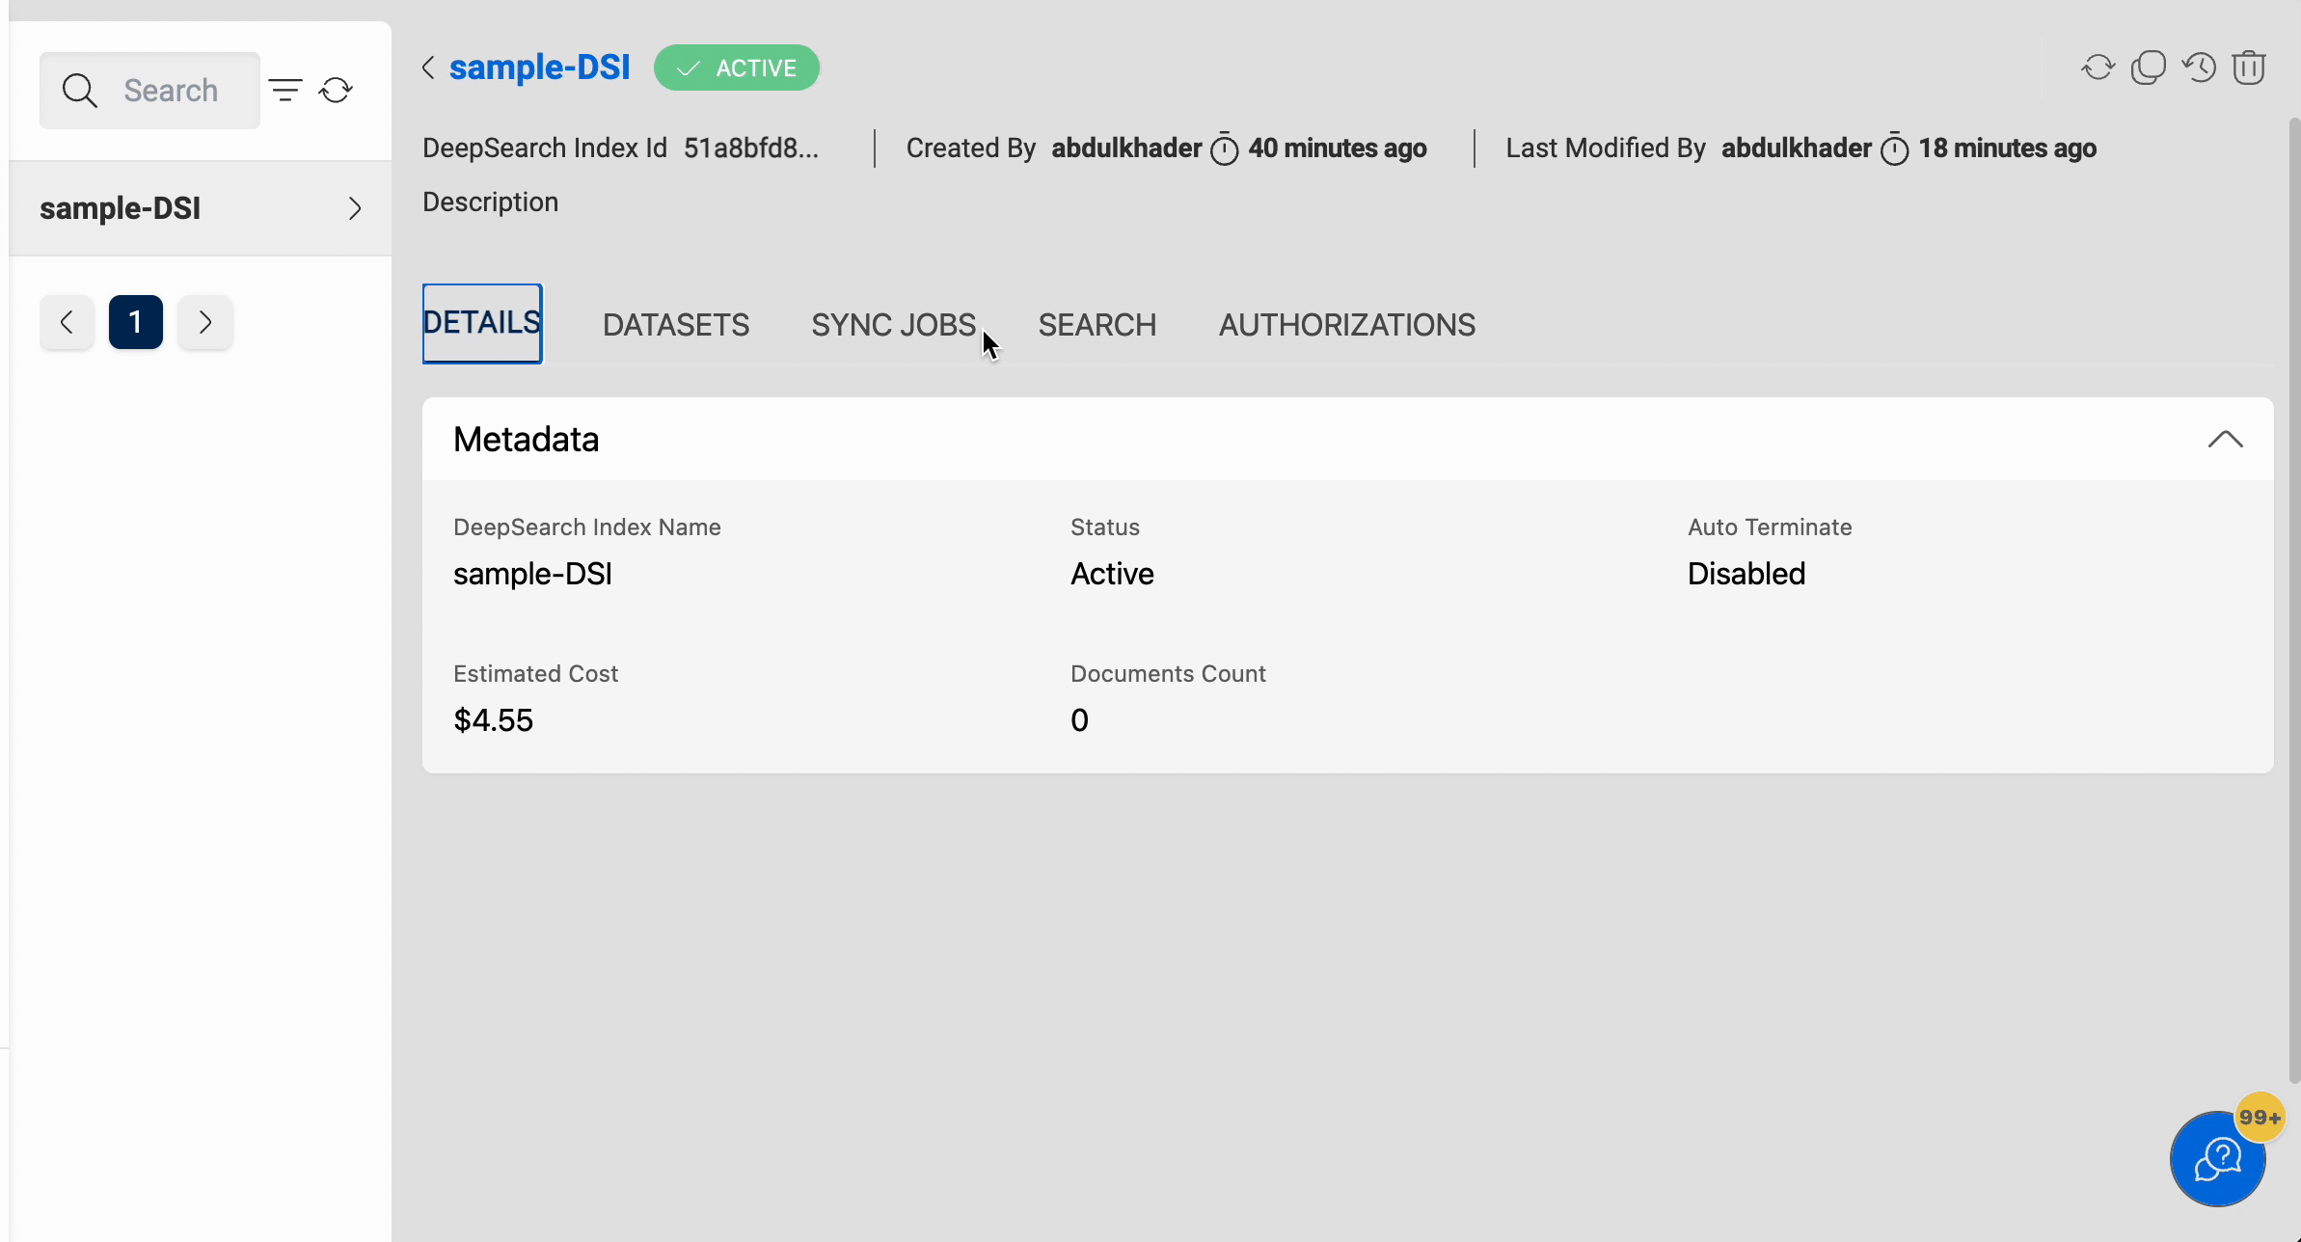Click the delete/trash icon in toolbar
This screenshot has width=2301, height=1242.
[x=2249, y=67]
